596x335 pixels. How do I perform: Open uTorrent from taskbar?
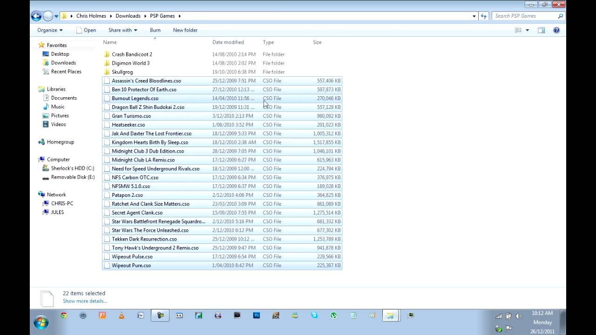pos(334,315)
